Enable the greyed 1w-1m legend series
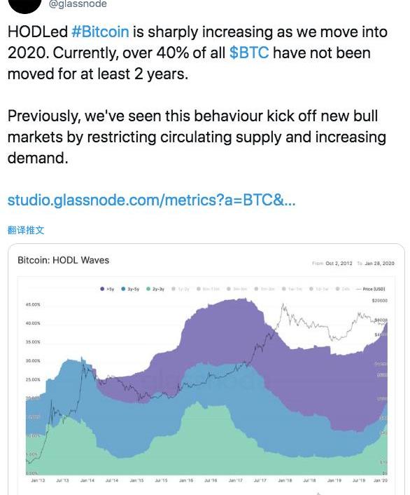Image resolution: width=410 pixels, height=495 pixels. tap(292, 289)
